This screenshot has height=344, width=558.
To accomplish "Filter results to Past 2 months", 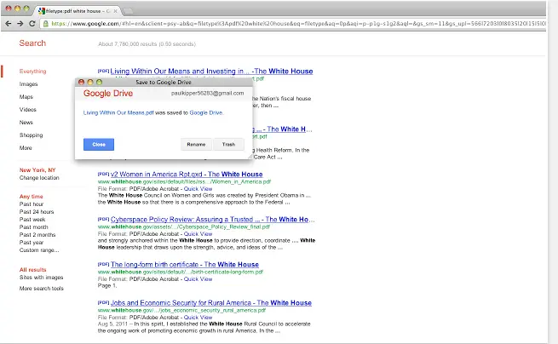I will (x=37, y=235).
